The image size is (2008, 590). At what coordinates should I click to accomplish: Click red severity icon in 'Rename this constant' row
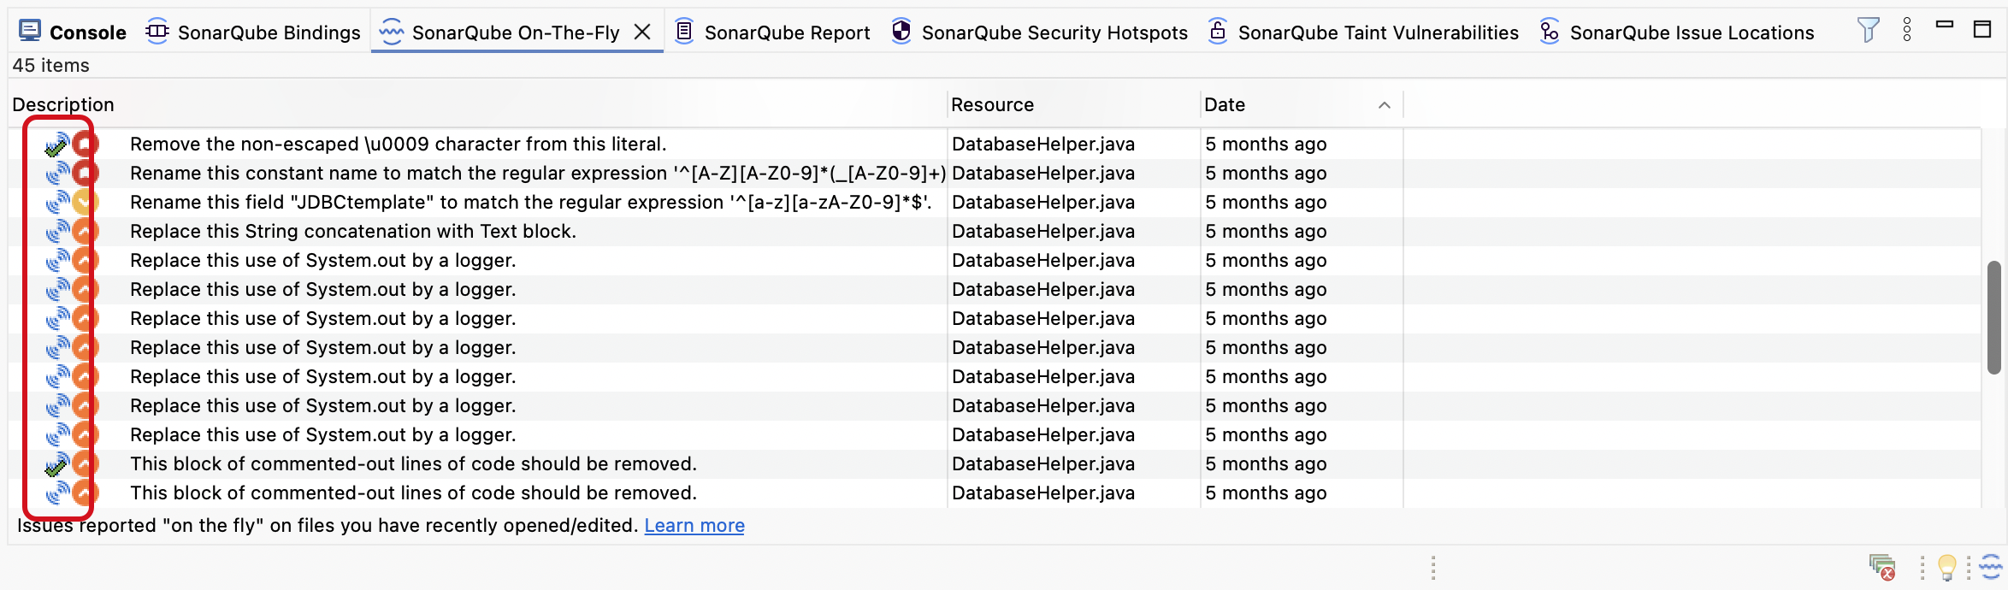[85, 173]
